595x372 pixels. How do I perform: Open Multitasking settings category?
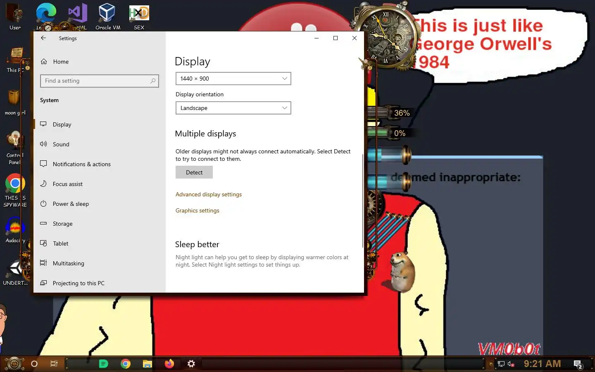99,263
